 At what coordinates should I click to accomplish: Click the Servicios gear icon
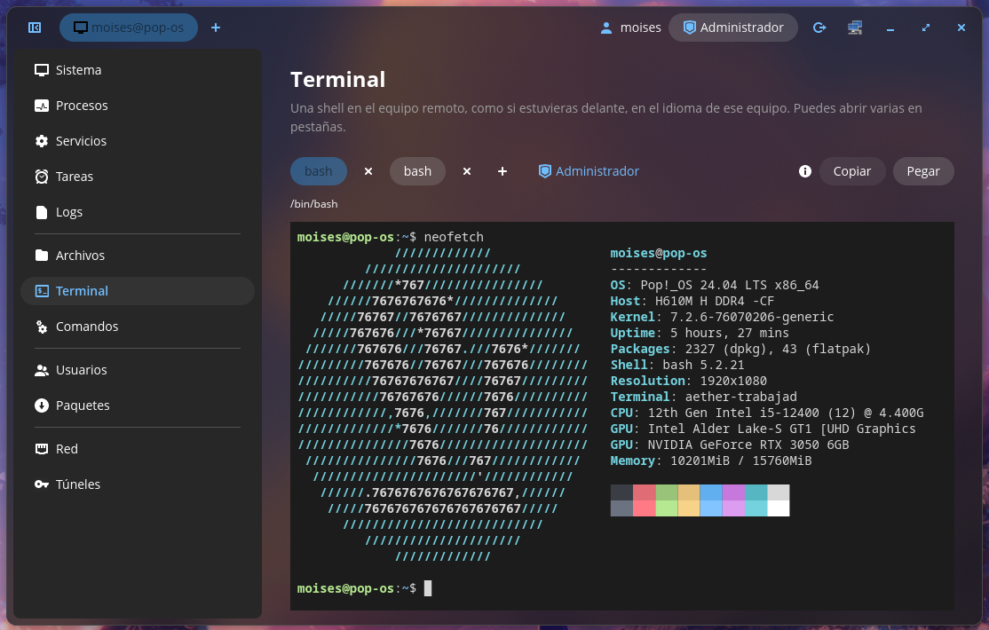click(42, 141)
